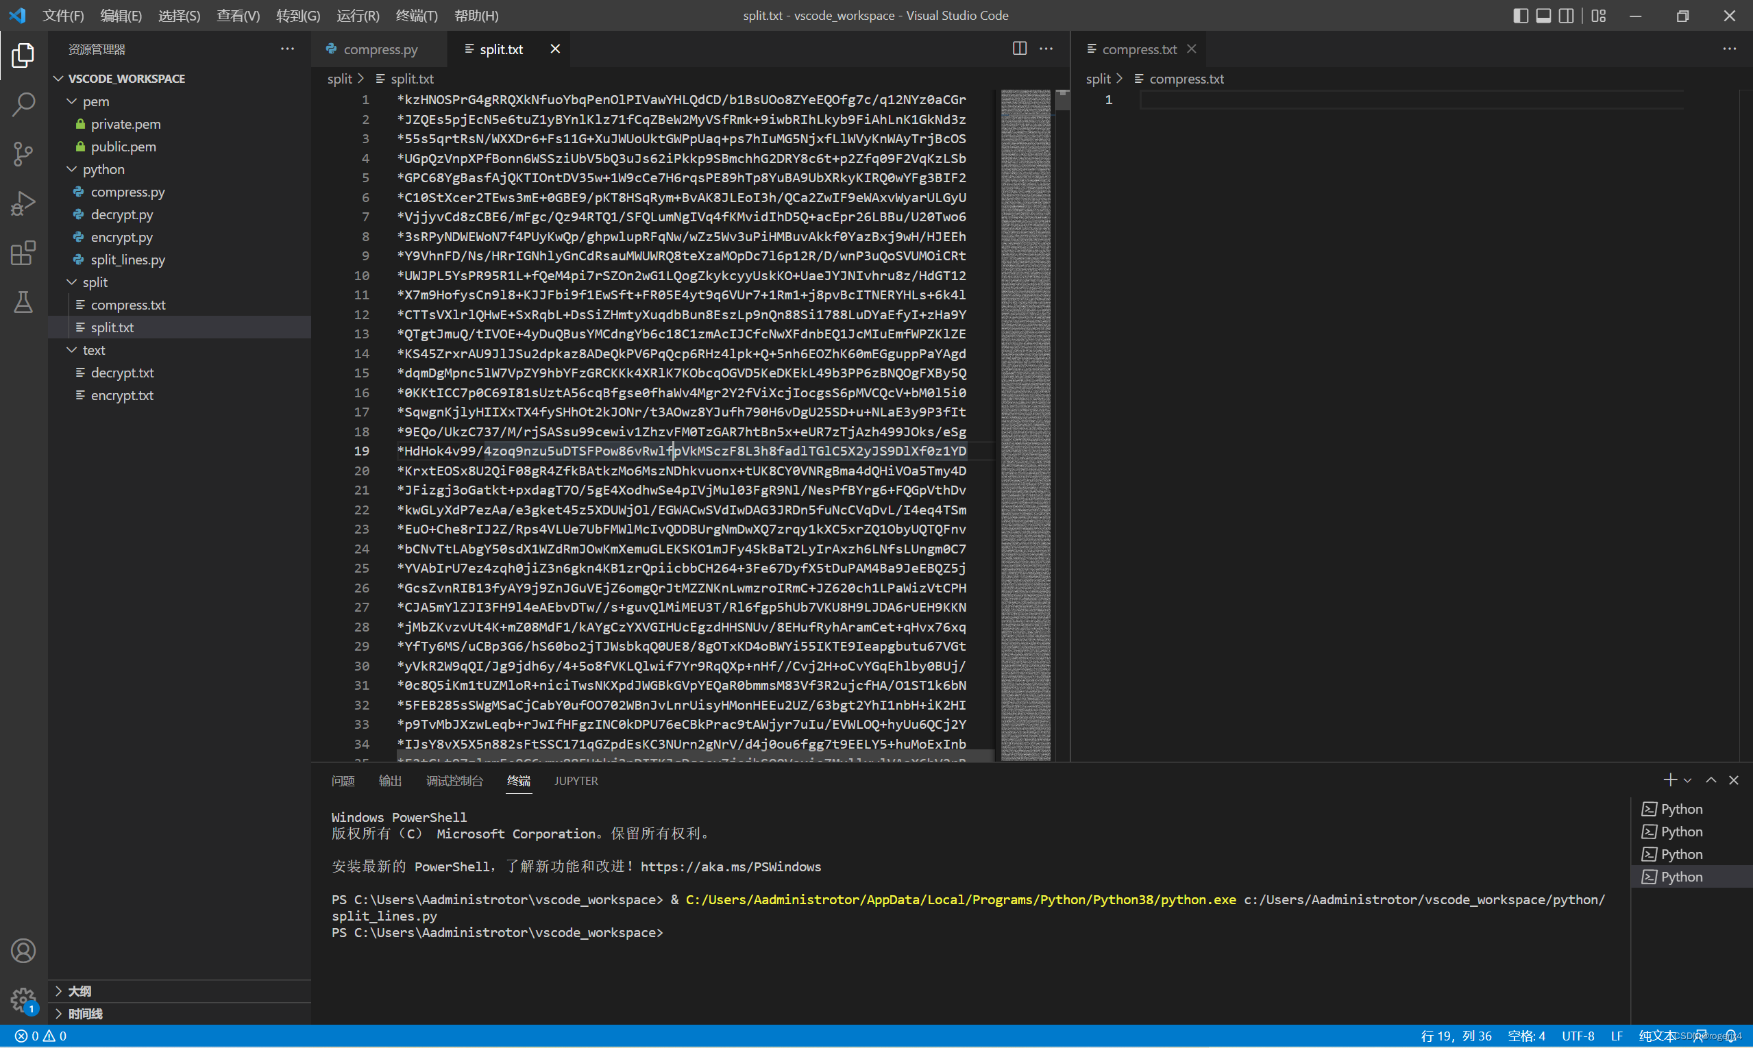1753x1048 pixels.
Task: Expand the 大纲 outline section
Action: [x=180, y=992]
